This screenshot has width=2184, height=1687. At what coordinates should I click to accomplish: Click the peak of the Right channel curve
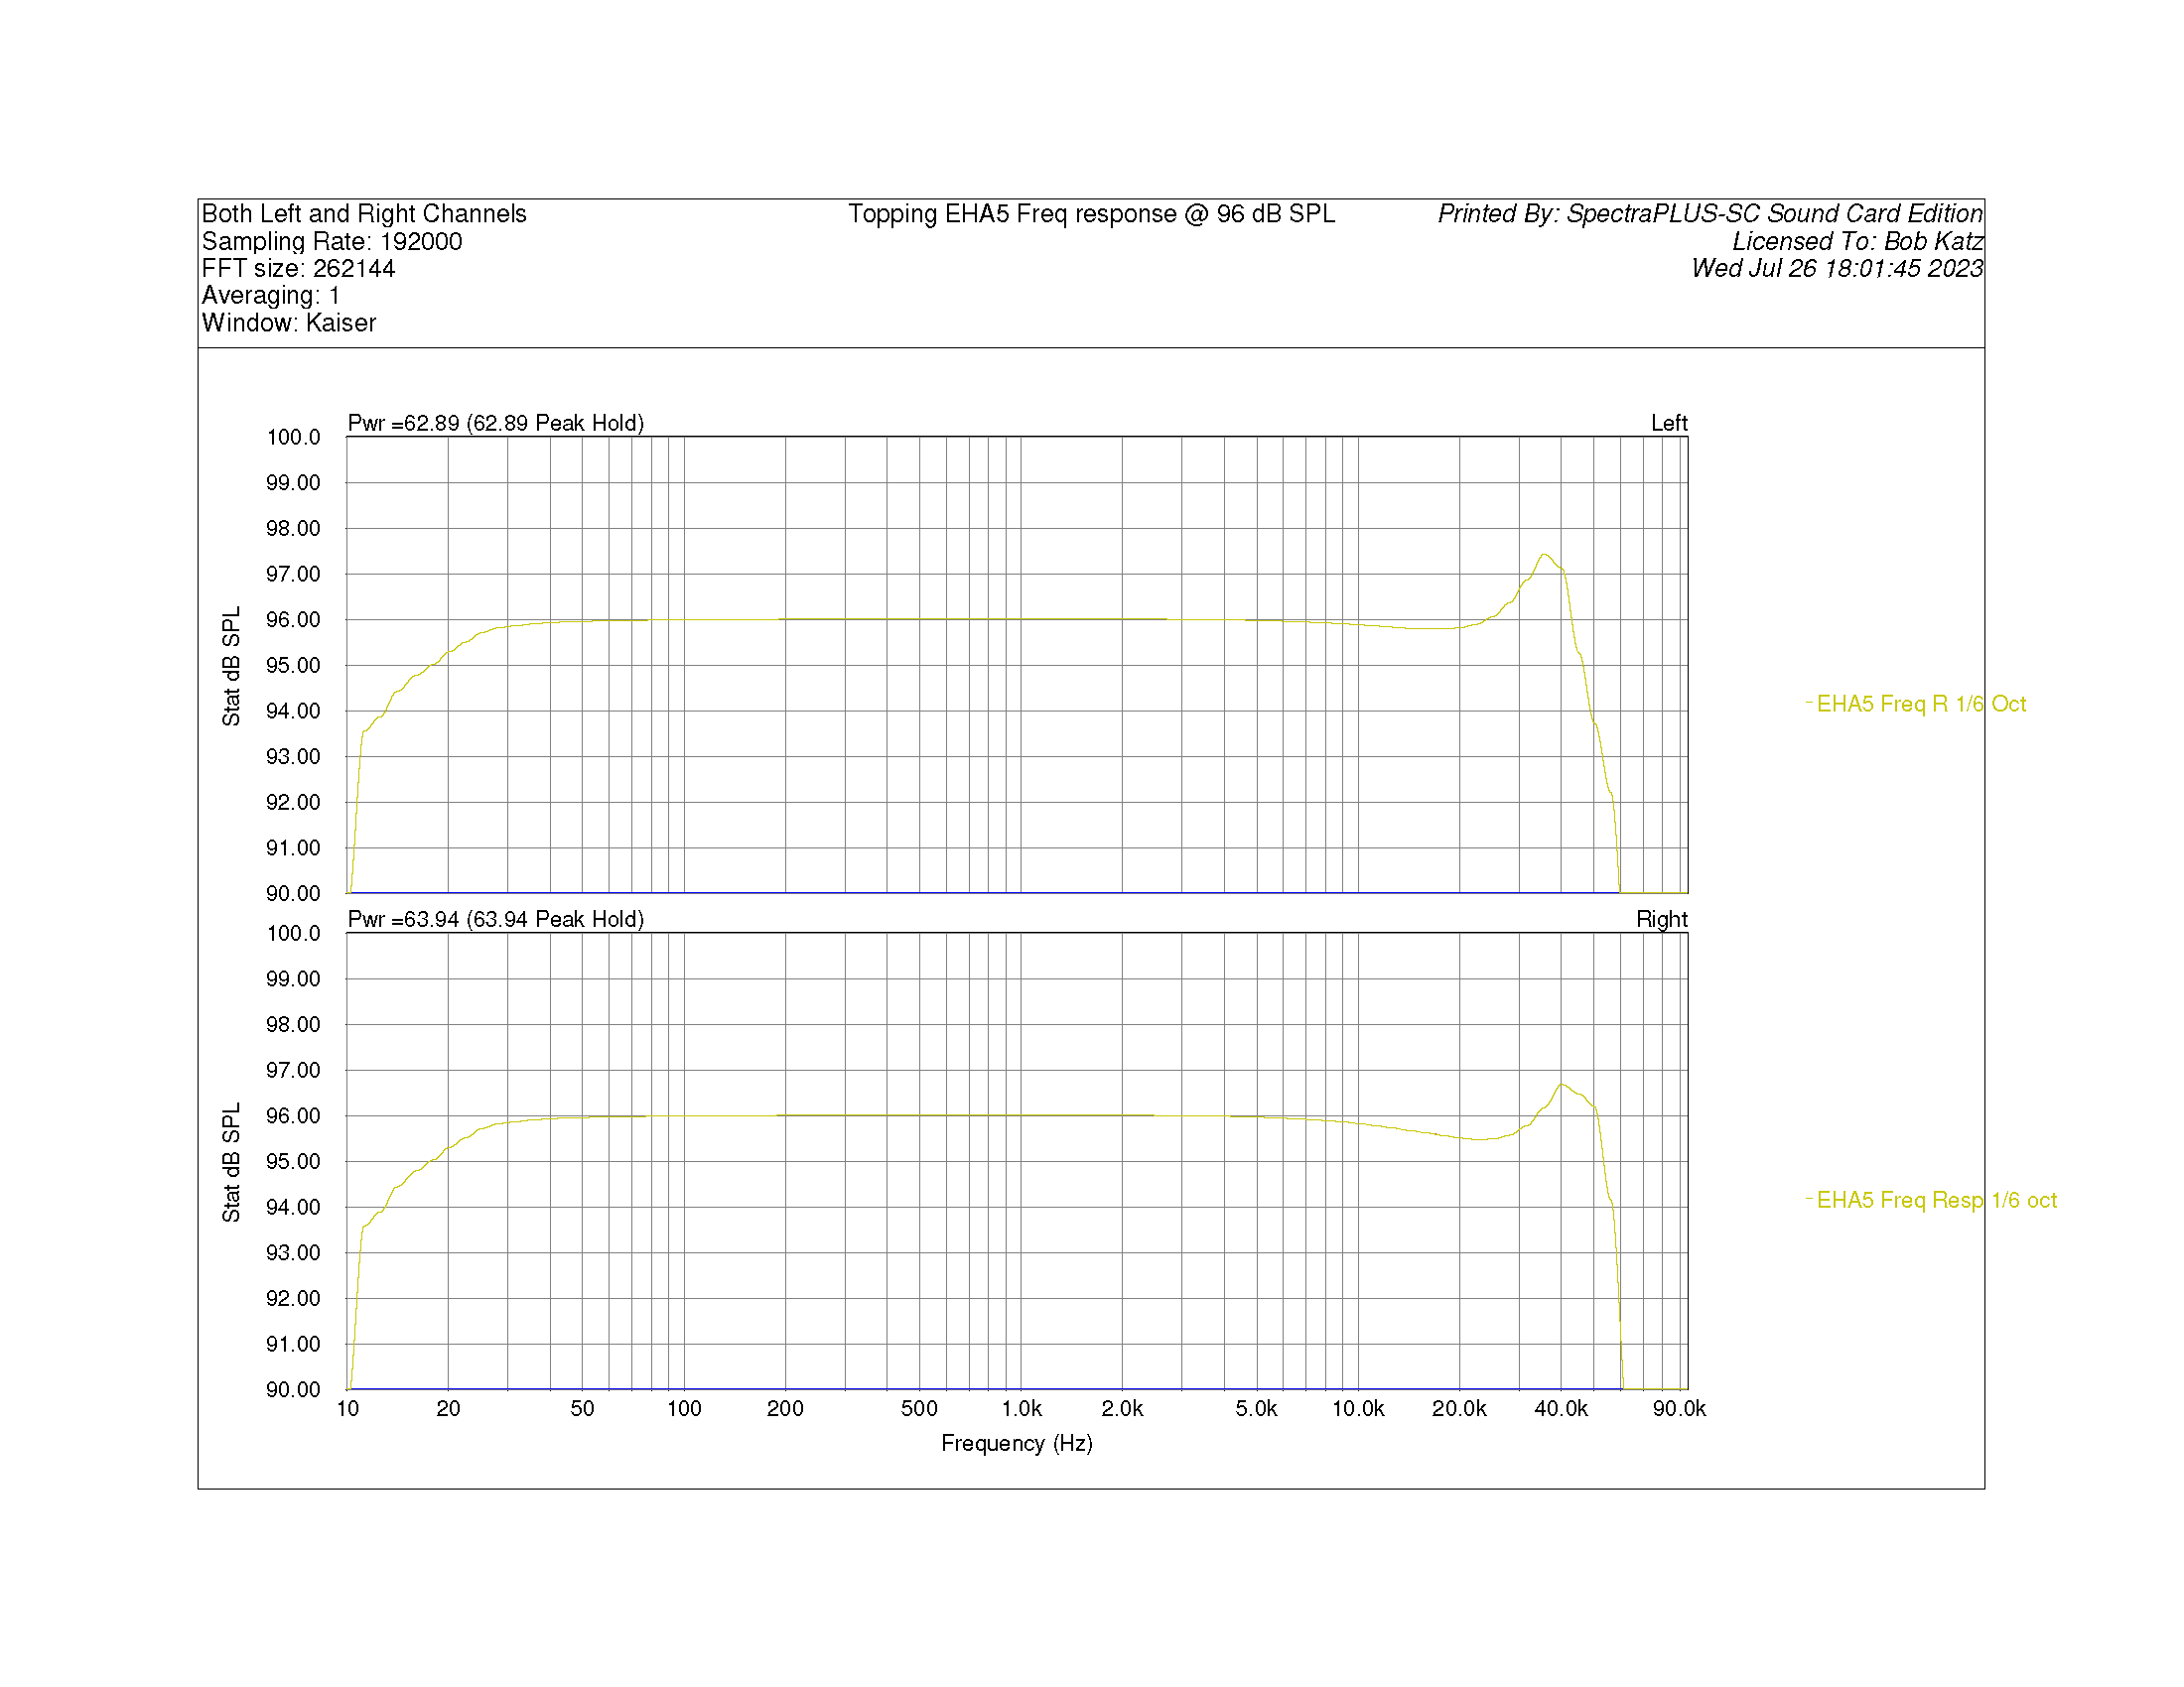pyautogui.click(x=1562, y=1084)
